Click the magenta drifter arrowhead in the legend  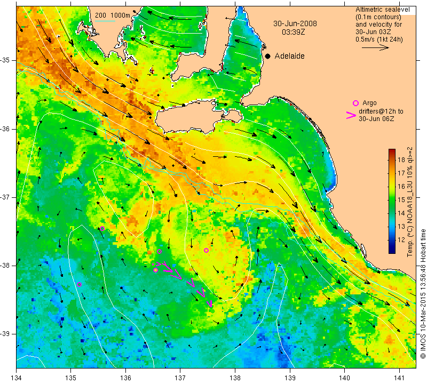[x=351, y=115]
